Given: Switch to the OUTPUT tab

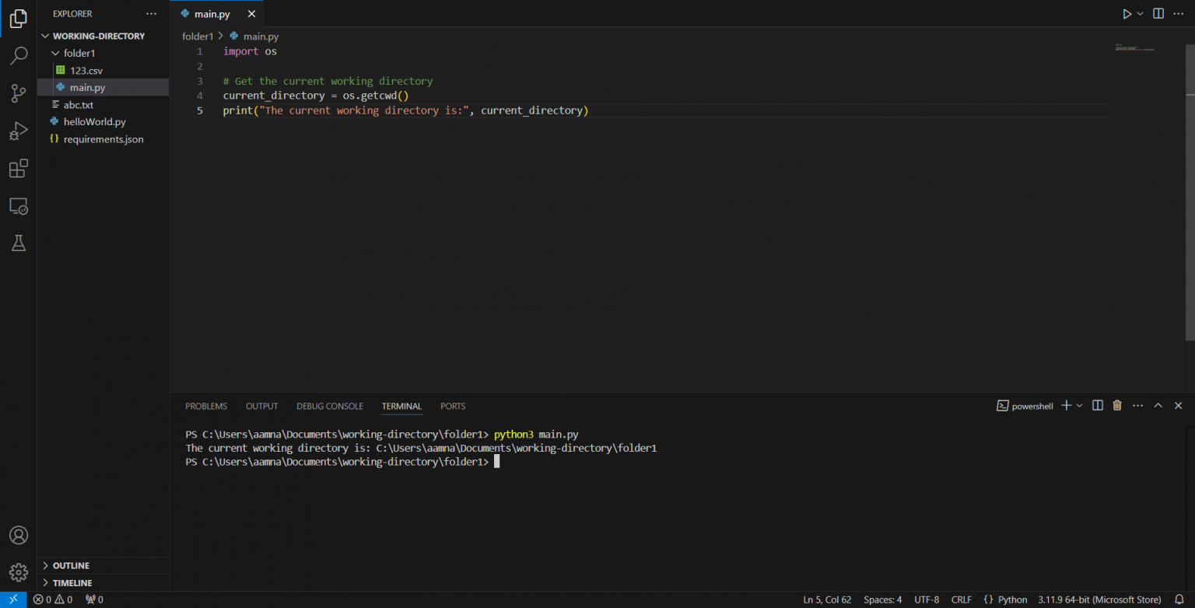Looking at the screenshot, I should (x=261, y=406).
